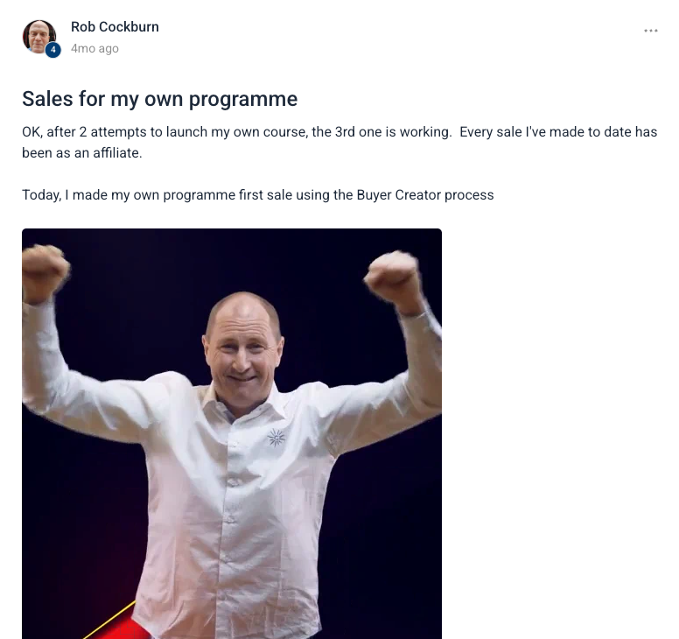
Task: Click the sentence mentioning Buyer Creator process
Action: (x=257, y=195)
